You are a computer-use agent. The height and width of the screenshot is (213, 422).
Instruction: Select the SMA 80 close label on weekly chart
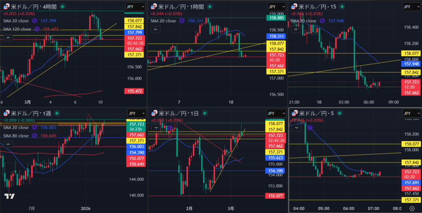pos(16,135)
